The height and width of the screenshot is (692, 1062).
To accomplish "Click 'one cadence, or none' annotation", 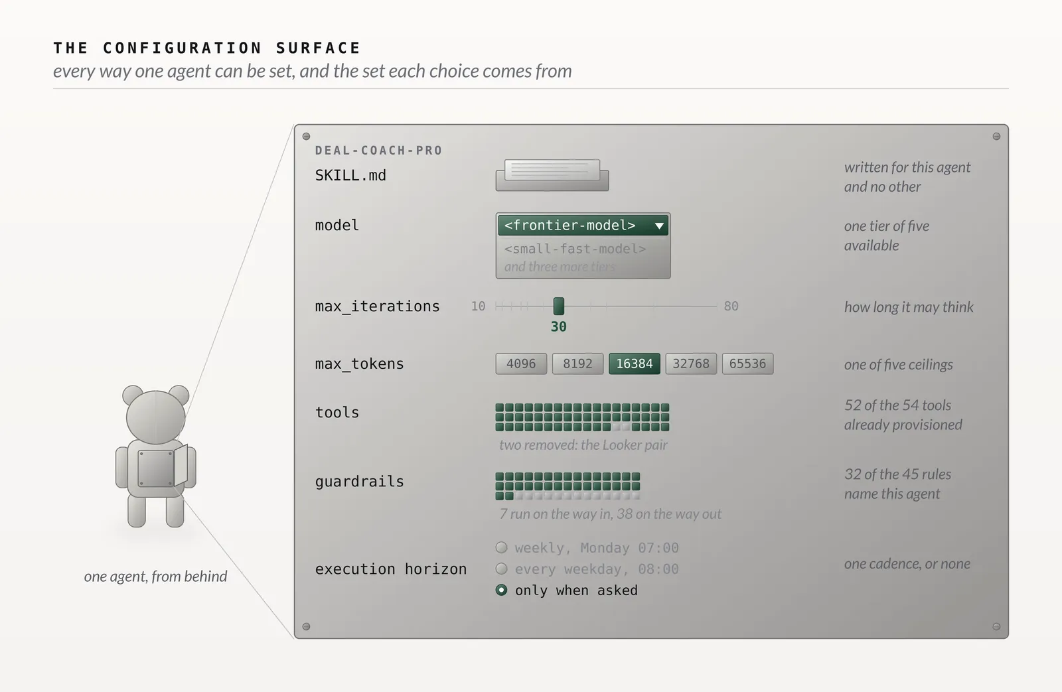I will tap(907, 564).
